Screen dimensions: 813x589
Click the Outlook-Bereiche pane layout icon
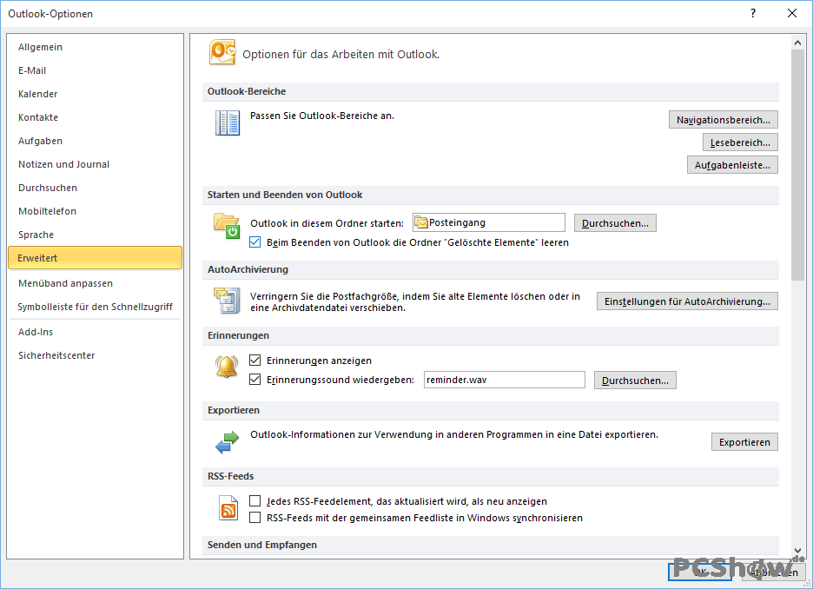coord(227,122)
